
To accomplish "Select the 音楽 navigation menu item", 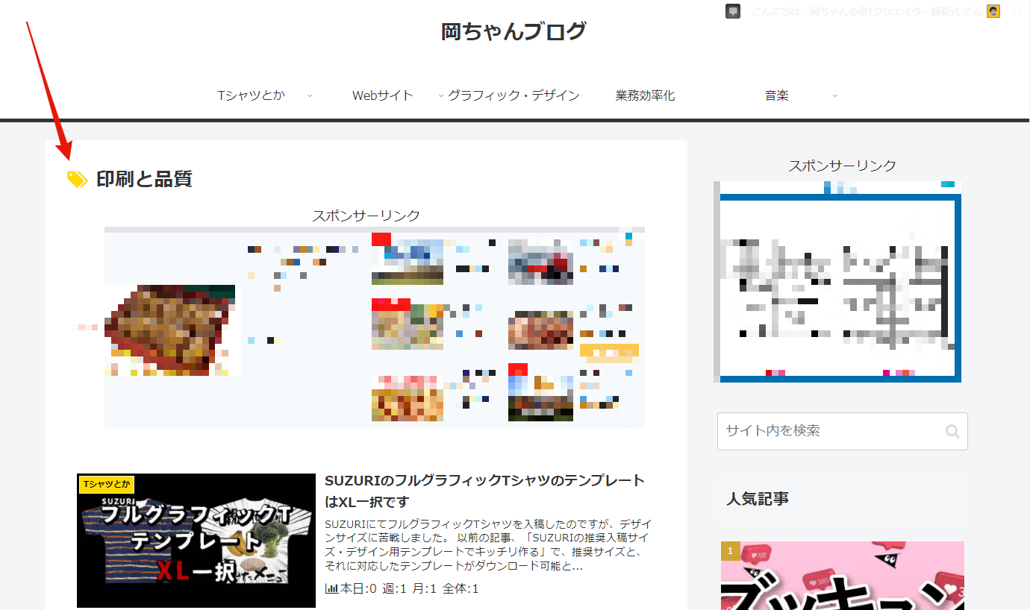I will [x=776, y=95].
